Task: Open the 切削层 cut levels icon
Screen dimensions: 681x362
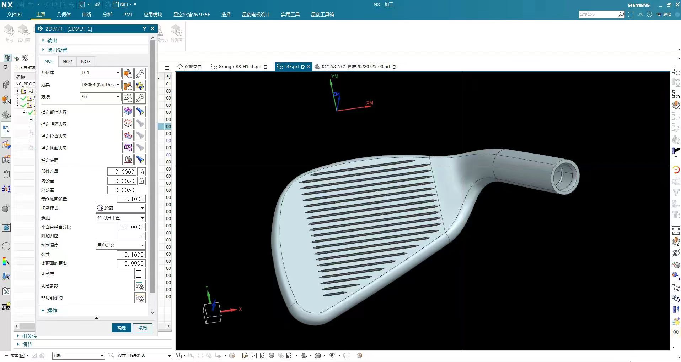Action: coord(140,274)
